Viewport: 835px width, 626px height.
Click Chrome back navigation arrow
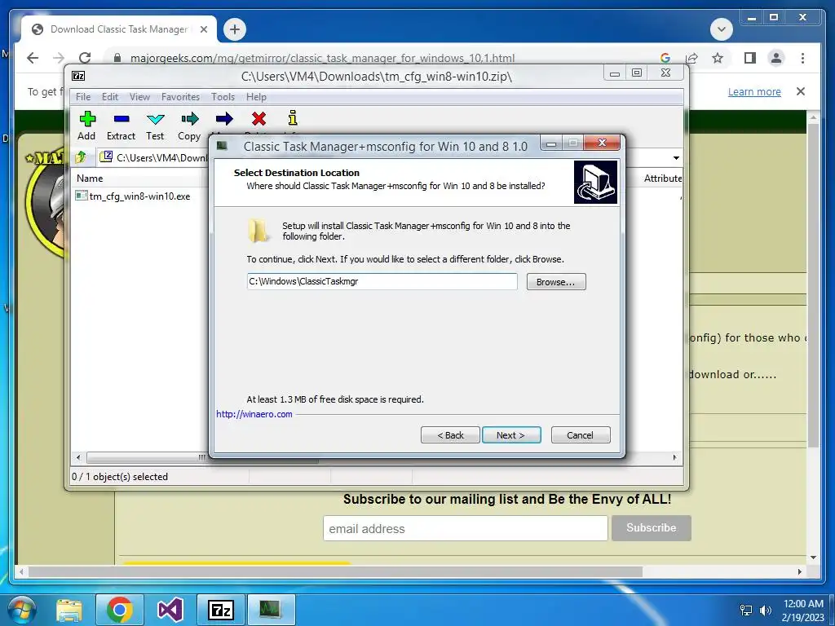[33, 58]
